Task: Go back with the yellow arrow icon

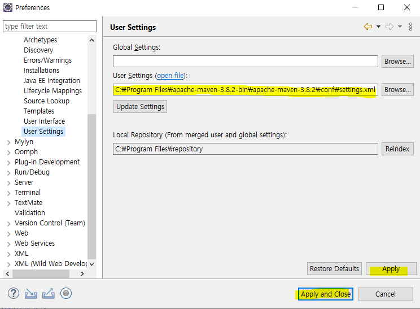Action: 368,27
